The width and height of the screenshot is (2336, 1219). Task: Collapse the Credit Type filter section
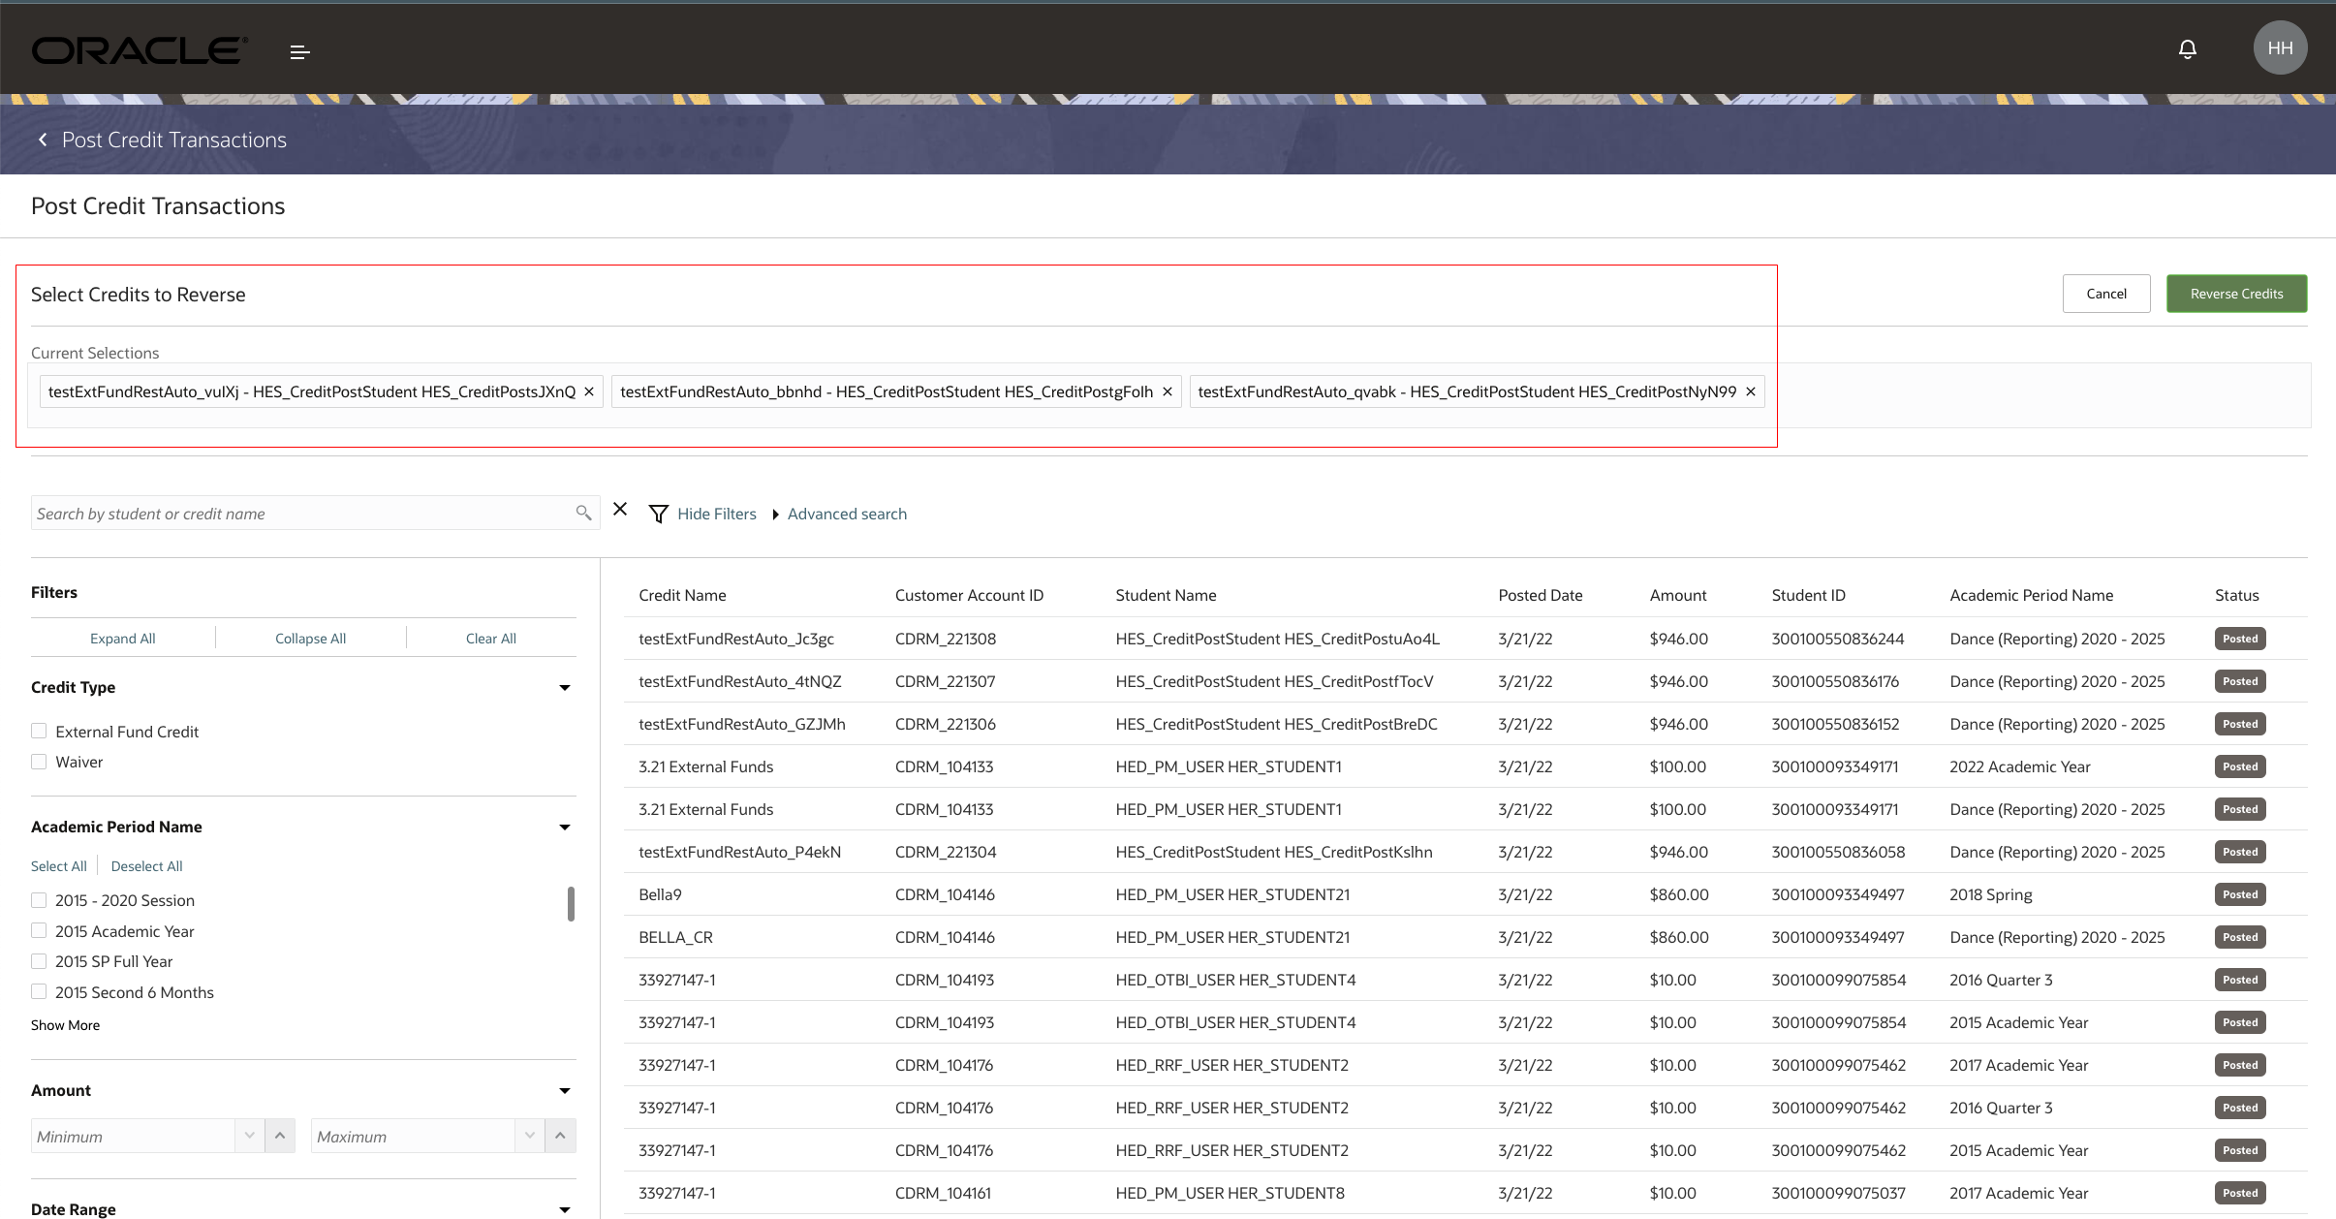click(565, 688)
